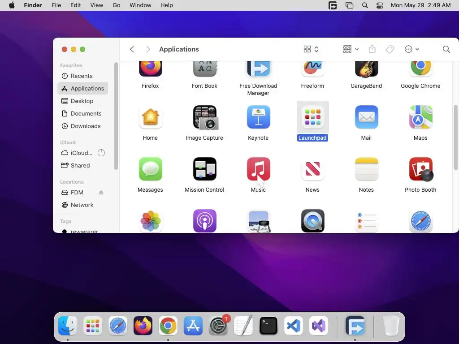Open Spotlight search in the menu bar
Image resolution: width=459 pixels, height=344 pixels.
365,5
